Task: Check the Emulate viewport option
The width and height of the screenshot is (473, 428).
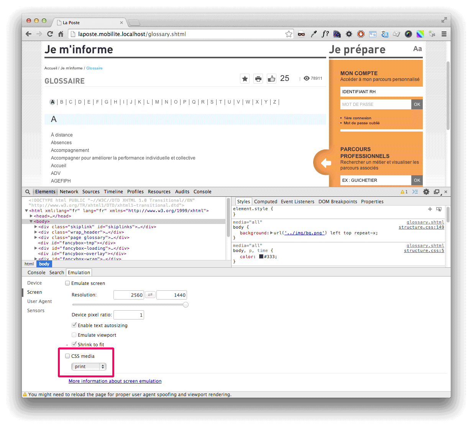Action: 74,335
